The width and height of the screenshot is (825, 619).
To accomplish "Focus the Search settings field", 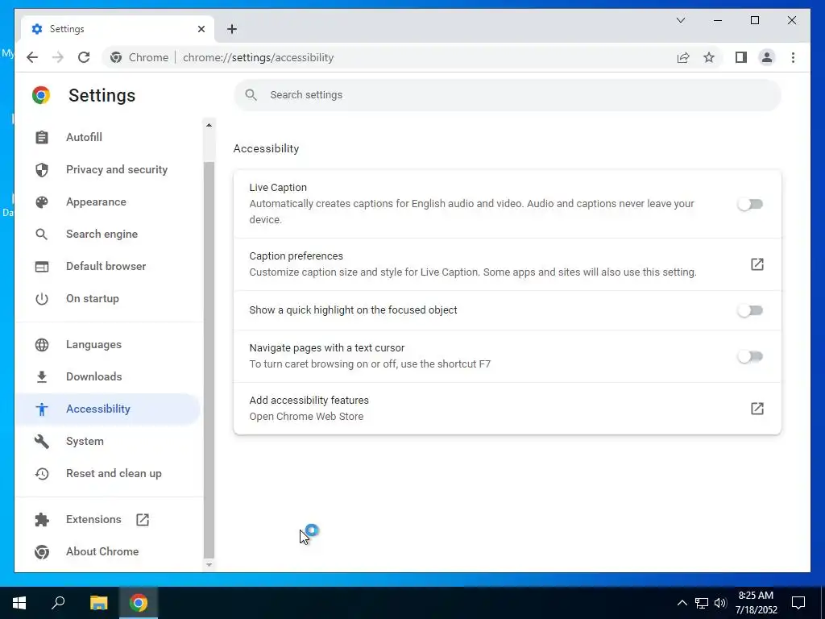I will (508, 95).
